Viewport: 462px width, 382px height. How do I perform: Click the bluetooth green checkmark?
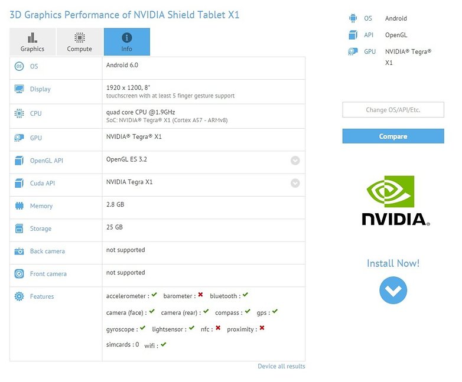[245, 295]
